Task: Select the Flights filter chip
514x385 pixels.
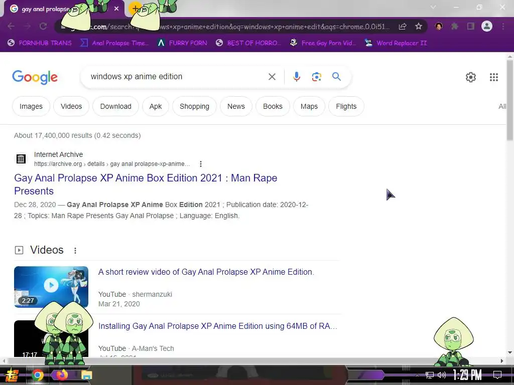Action: tap(346, 106)
